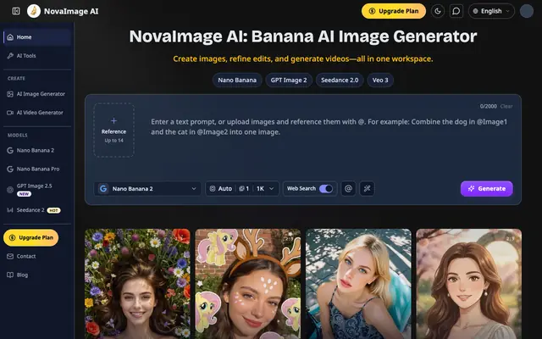Click the Contact envelope icon
The width and height of the screenshot is (542, 339).
(10, 256)
